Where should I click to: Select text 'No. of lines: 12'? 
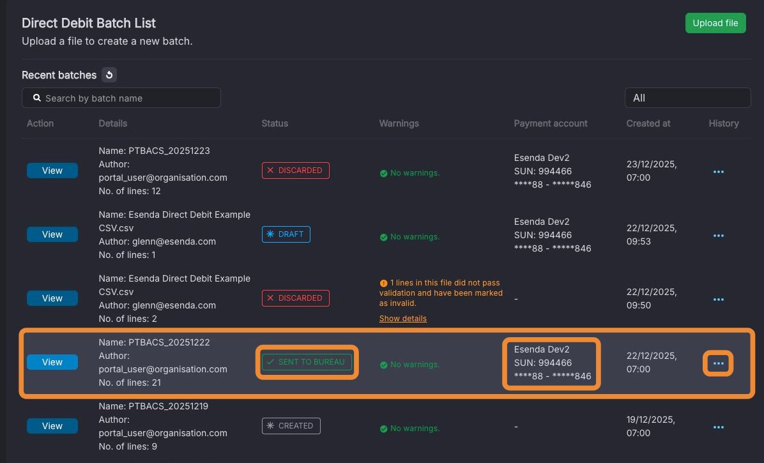click(130, 191)
